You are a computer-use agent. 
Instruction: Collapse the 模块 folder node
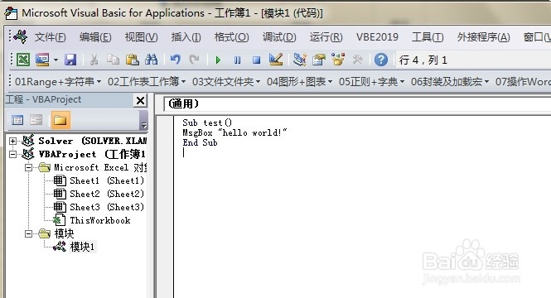pyautogui.click(x=29, y=233)
